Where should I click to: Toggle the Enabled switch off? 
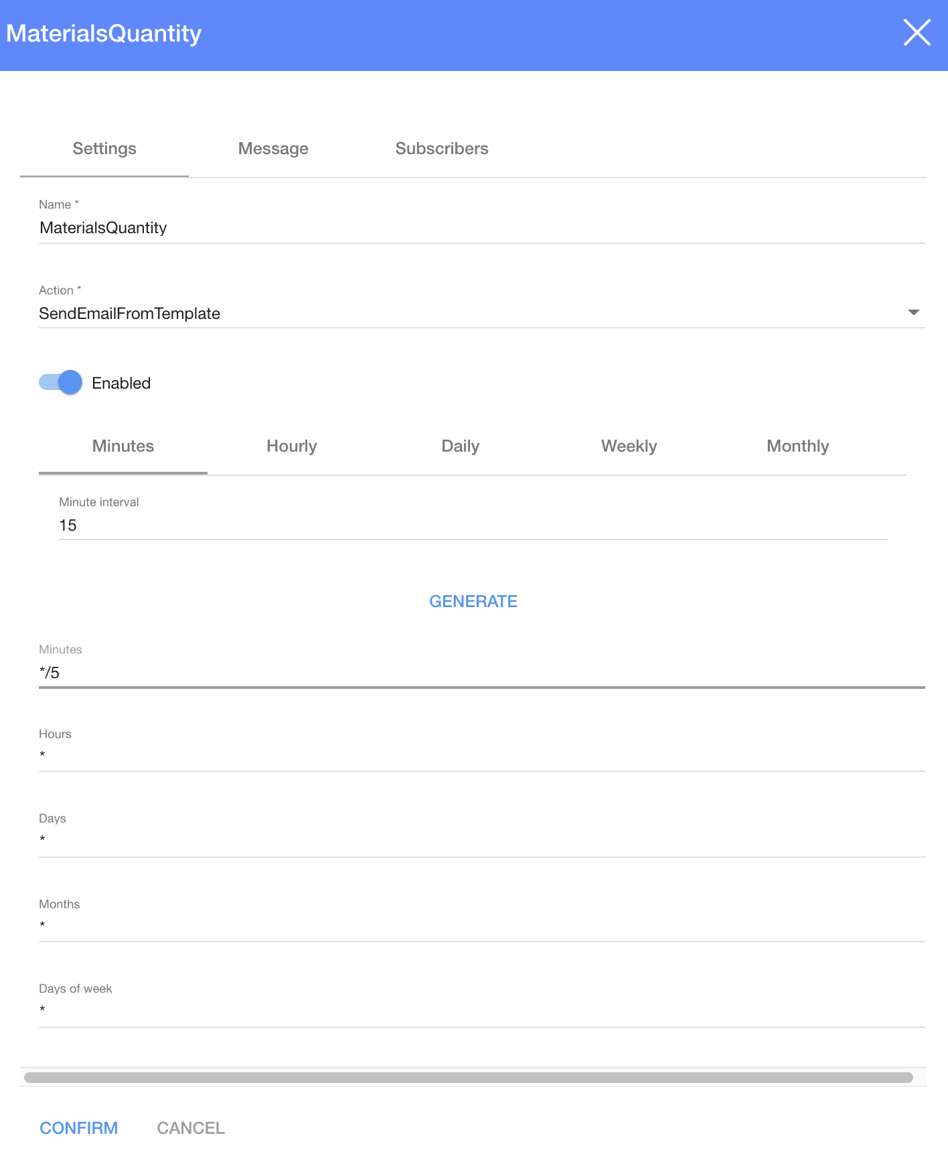61,383
